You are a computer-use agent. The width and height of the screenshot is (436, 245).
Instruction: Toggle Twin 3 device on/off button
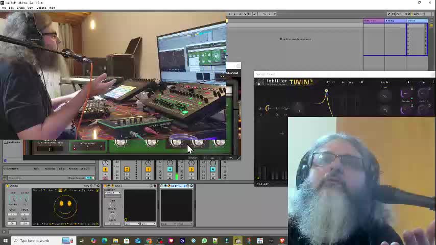105,186
